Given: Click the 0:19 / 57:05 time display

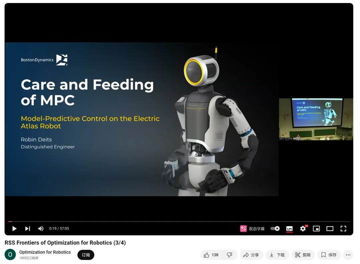Looking at the screenshot, I should point(59,229).
